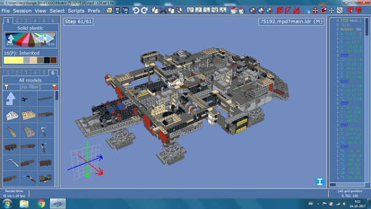This screenshot has height=209, width=371.
Task: Pick the yellow color swatch
Action: click(13, 60)
